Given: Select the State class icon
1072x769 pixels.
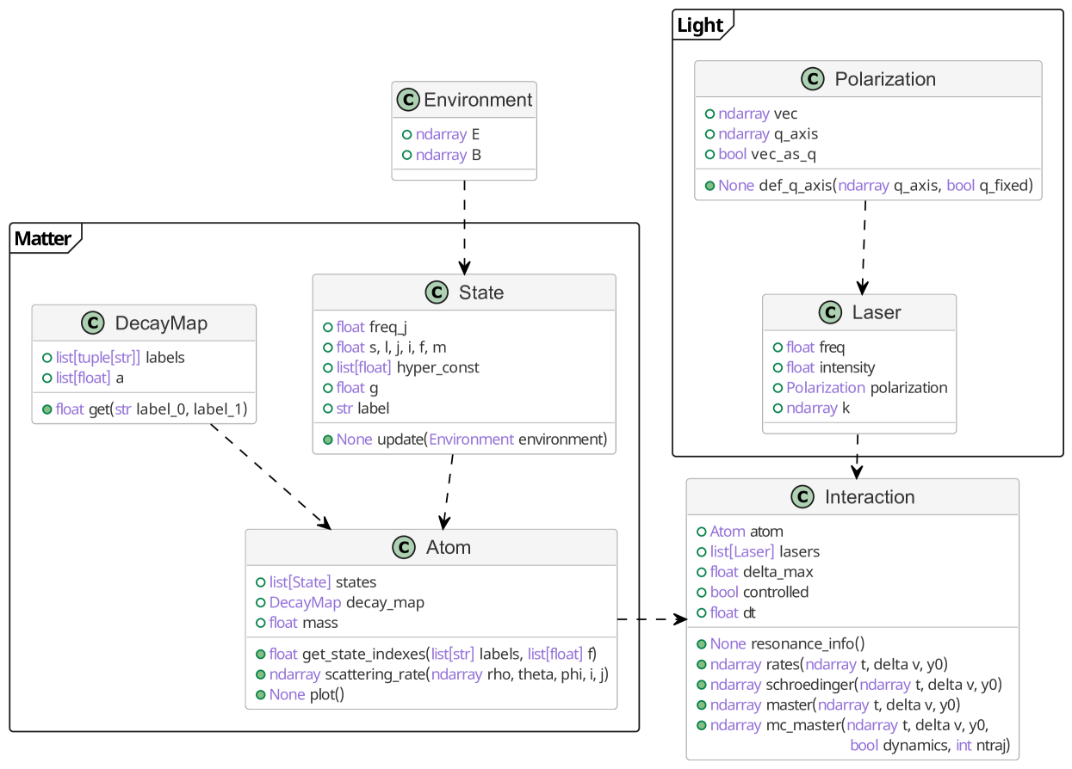Looking at the screenshot, I should click(x=437, y=292).
